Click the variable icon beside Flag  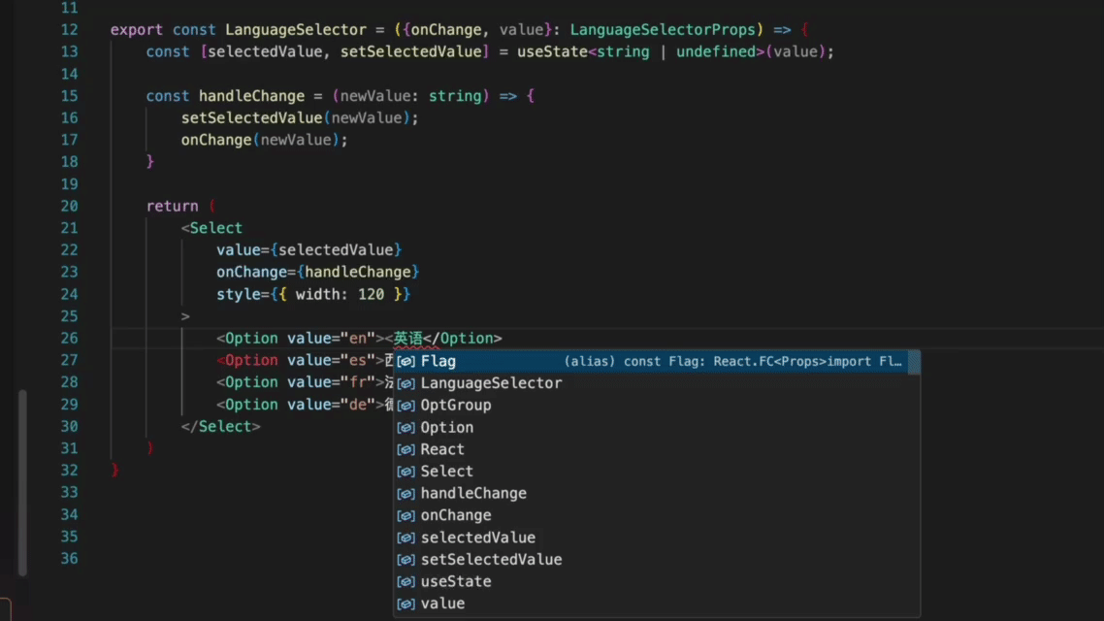tap(406, 361)
